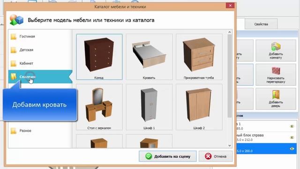Select the Комод model thumbnail
The image size is (300, 169).
pyautogui.click(x=99, y=57)
